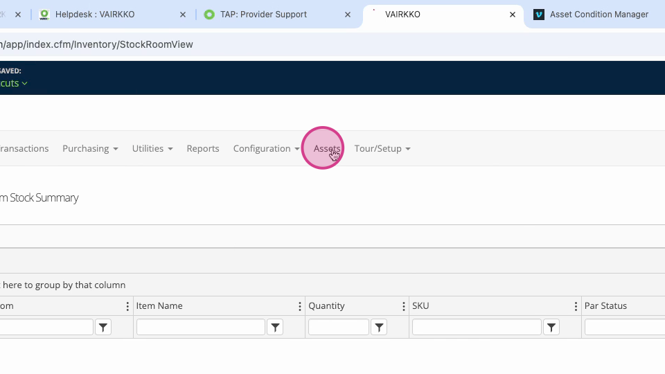The height and width of the screenshot is (374, 665).
Task: Click the TAP Provider Support favicon
Action: tap(209, 15)
